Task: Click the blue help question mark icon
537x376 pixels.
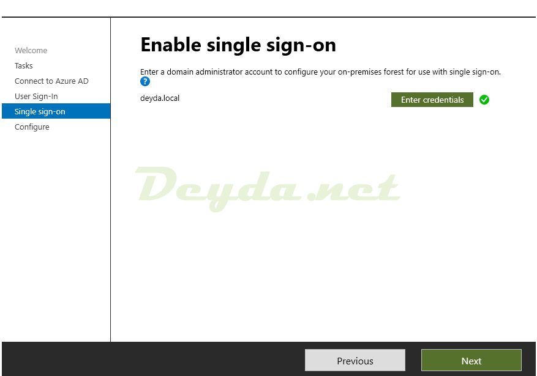Action: (x=145, y=81)
